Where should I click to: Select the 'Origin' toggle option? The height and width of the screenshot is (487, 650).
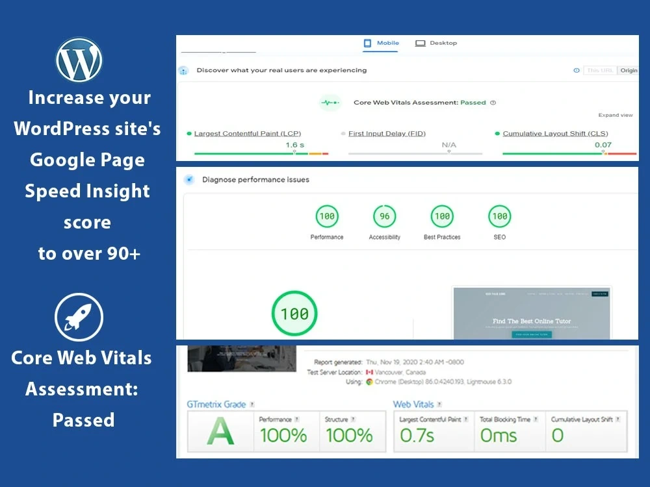[629, 70]
